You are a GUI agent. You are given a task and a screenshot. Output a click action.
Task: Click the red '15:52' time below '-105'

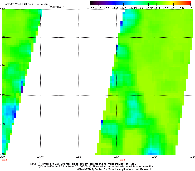coord(3,160)
